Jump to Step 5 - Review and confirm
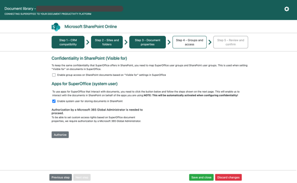297x183 pixels. click(x=230, y=42)
